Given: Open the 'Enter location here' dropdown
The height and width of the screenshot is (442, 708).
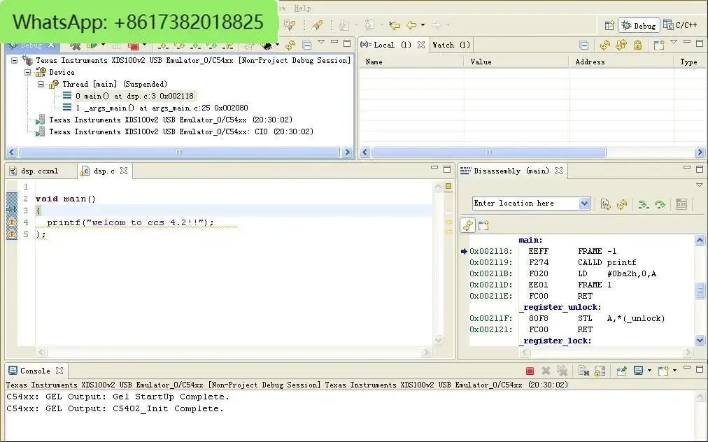Looking at the screenshot, I should pos(585,204).
